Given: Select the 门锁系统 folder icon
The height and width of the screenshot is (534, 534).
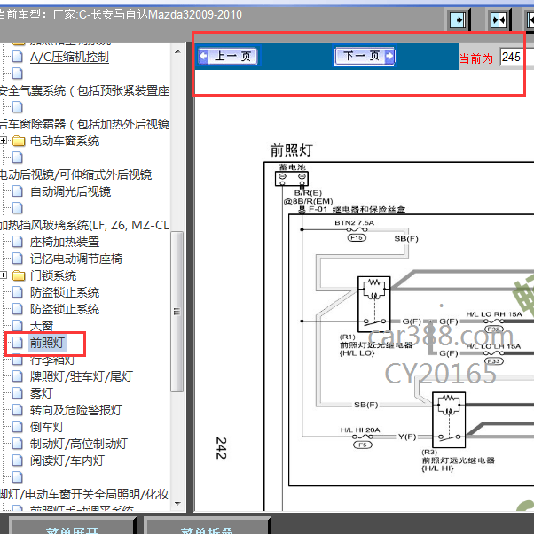Looking at the screenshot, I should [19, 275].
